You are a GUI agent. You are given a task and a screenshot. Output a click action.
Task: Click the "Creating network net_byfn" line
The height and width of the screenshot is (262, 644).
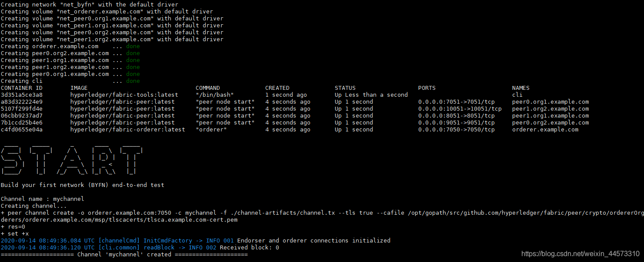click(x=89, y=5)
